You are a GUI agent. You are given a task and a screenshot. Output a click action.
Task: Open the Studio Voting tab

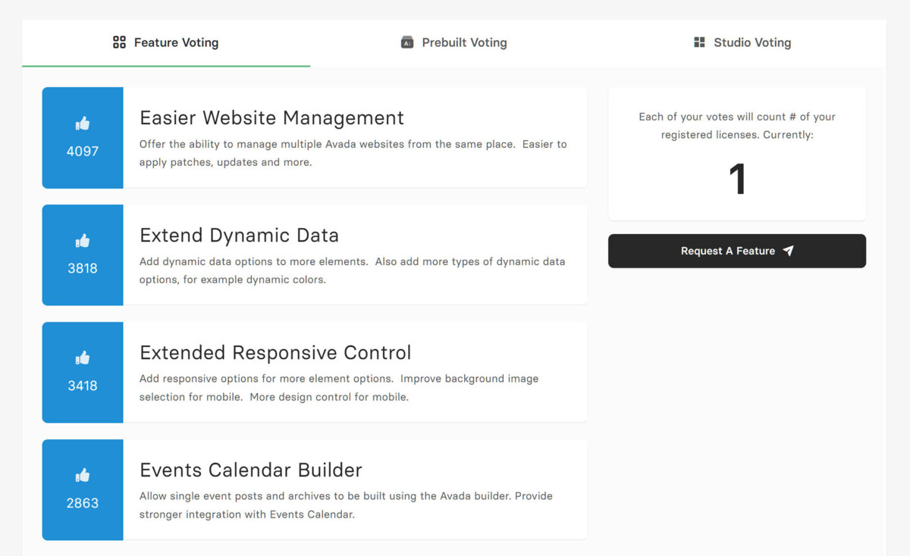click(x=752, y=42)
